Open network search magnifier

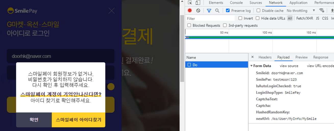(x=217, y=10)
